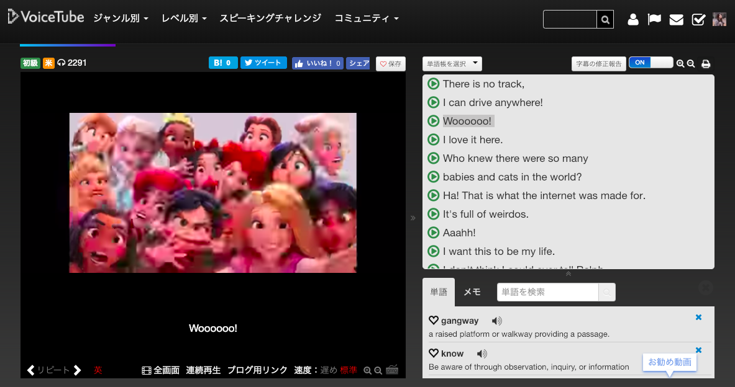Image resolution: width=735 pixels, height=387 pixels.
Task: Collapse the subtitle panel with side chevron
Action: coord(413,218)
